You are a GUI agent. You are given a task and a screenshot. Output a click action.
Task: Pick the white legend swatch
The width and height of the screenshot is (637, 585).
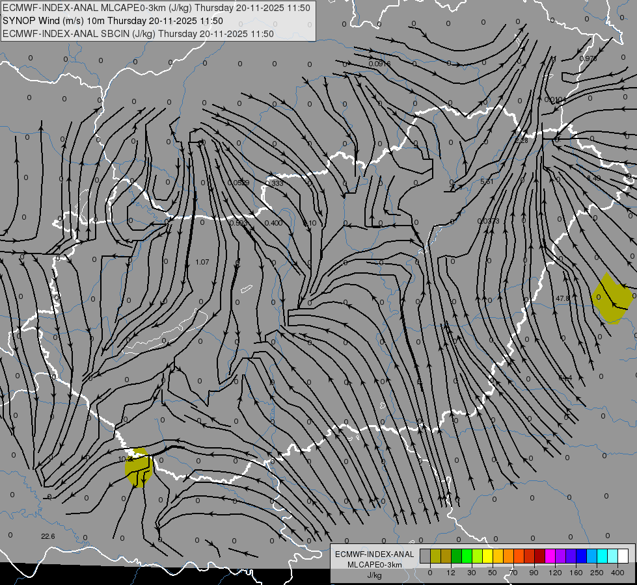(x=623, y=556)
